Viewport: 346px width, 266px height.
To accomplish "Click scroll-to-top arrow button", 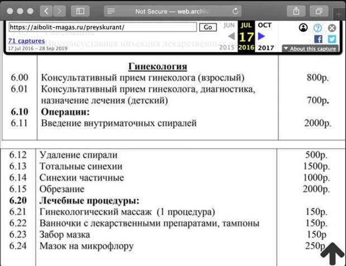I will pyautogui.click(x=332, y=254).
